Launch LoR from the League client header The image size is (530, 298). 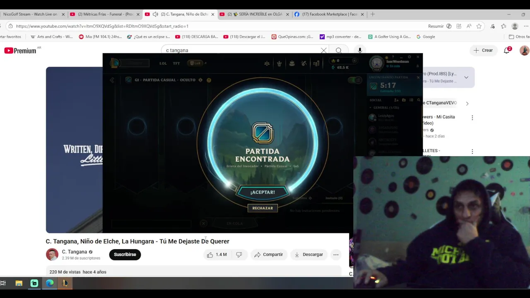(x=195, y=63)
